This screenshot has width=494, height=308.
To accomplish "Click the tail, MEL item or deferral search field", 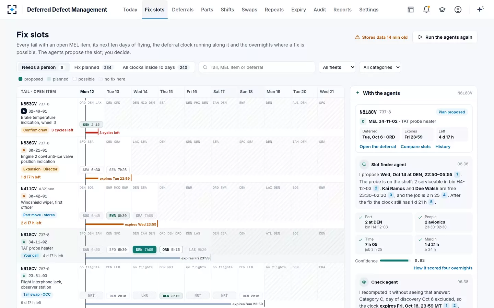I will pos(257,67).
